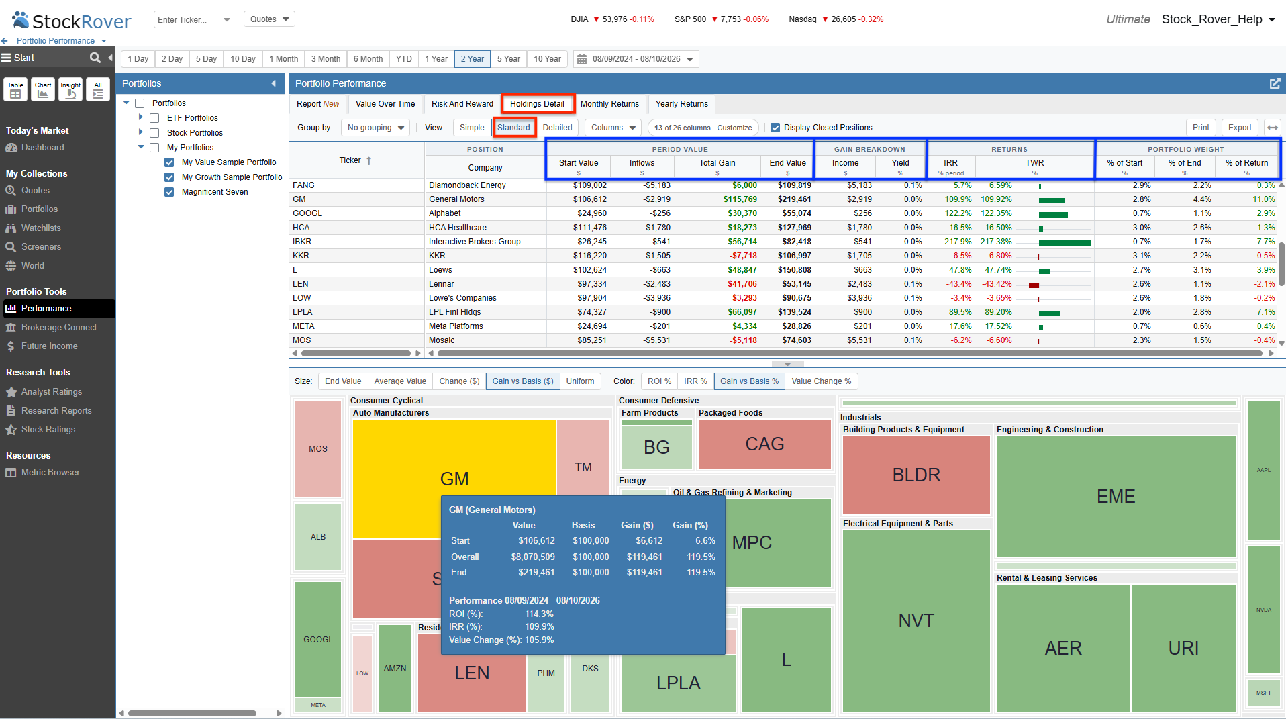Open the Start hamburger menu
Viewport: 1286px width, 719px height.
coord(6,58)
